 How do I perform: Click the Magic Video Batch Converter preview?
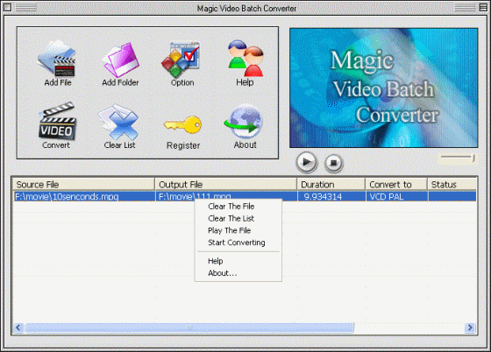(x=384, y=88)
